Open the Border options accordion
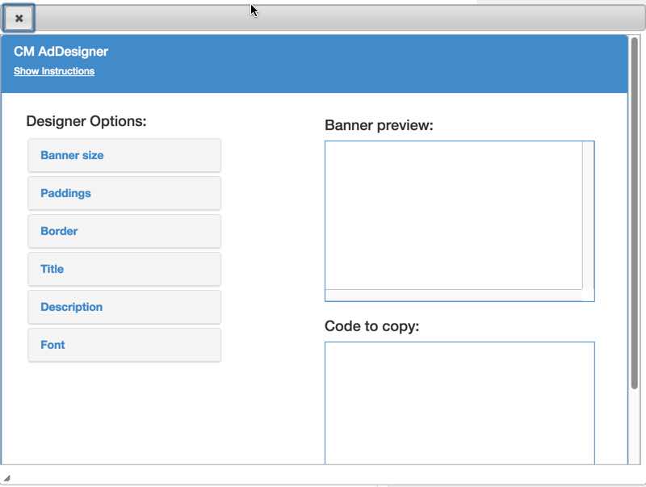 pyautogui.click(x=59, y=231)
